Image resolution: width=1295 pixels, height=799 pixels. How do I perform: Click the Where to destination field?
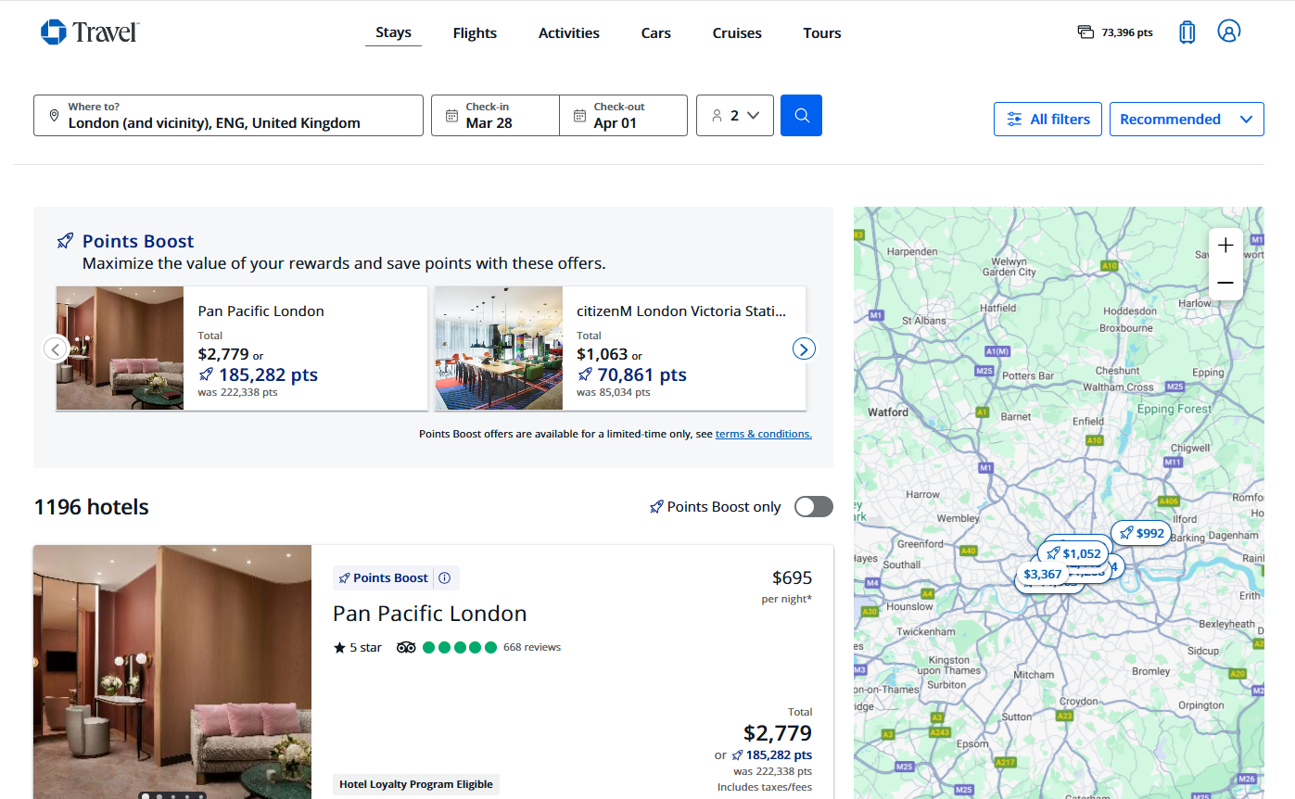(x=228, y=116)
